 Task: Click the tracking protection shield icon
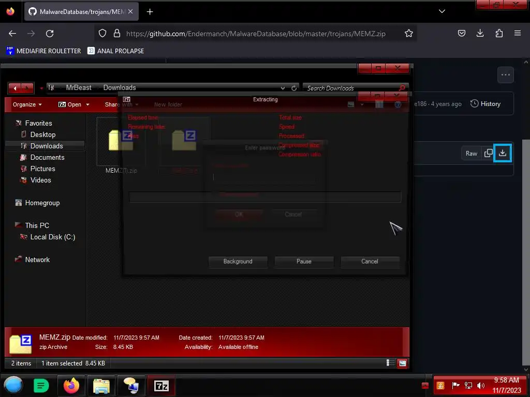(102, 34)
